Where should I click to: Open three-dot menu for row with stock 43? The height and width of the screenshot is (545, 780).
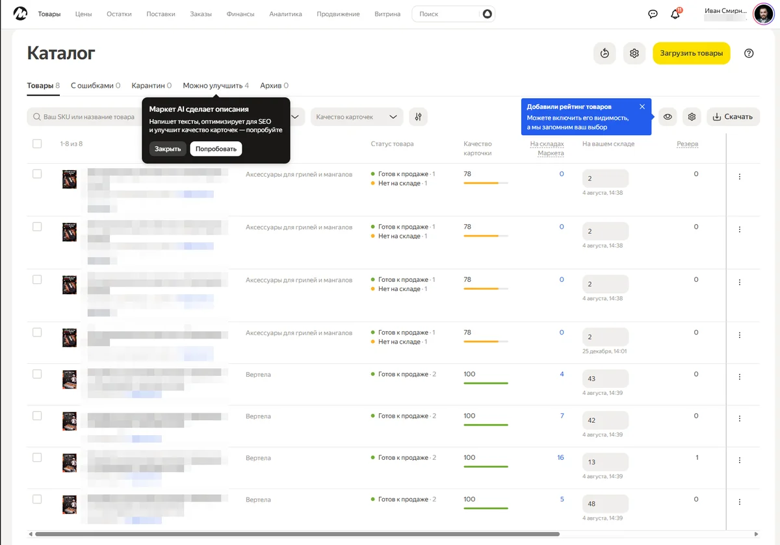click(x=739, y=377)
